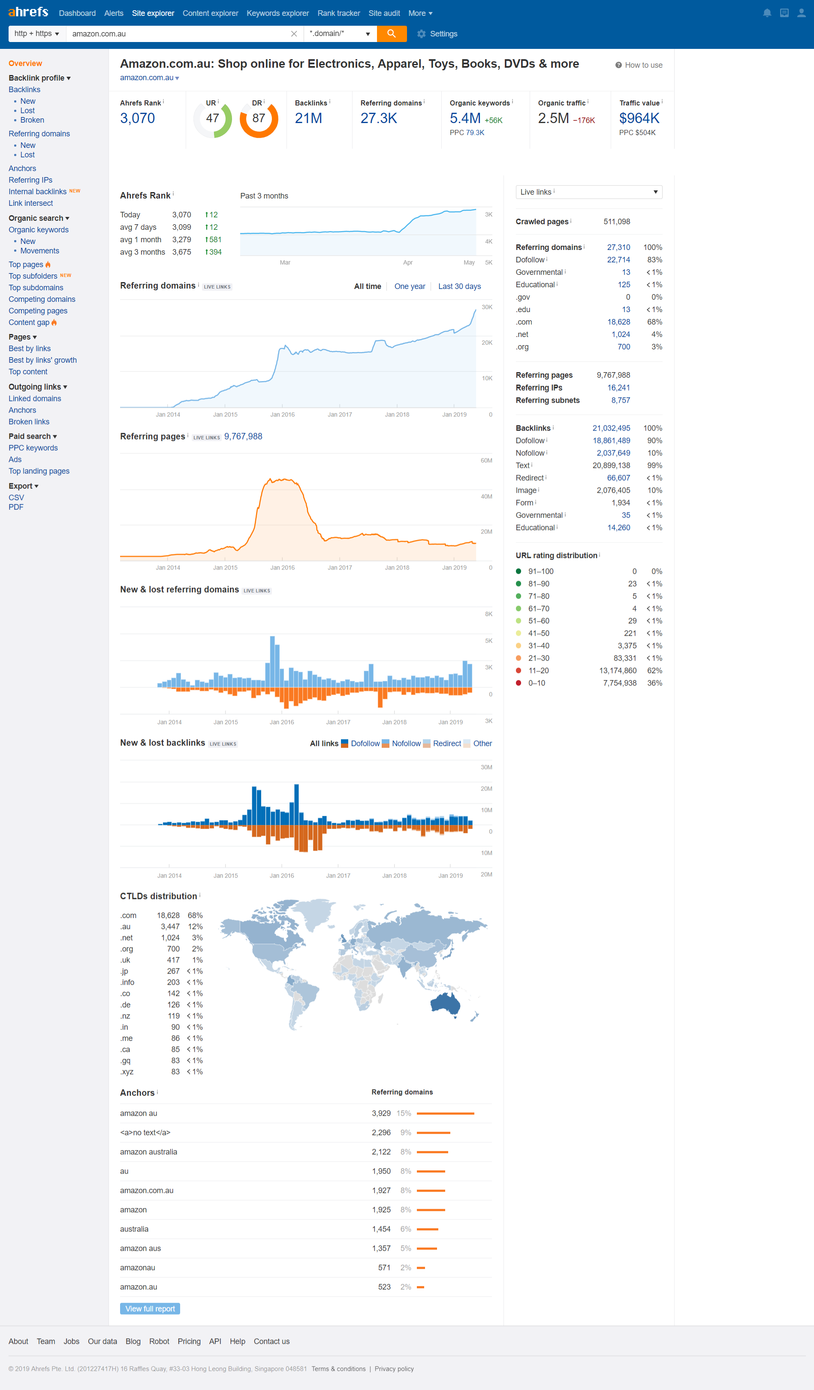Click the View full report button
Viewport: 814px width, 1390px height.
(x=150, y=1309)
